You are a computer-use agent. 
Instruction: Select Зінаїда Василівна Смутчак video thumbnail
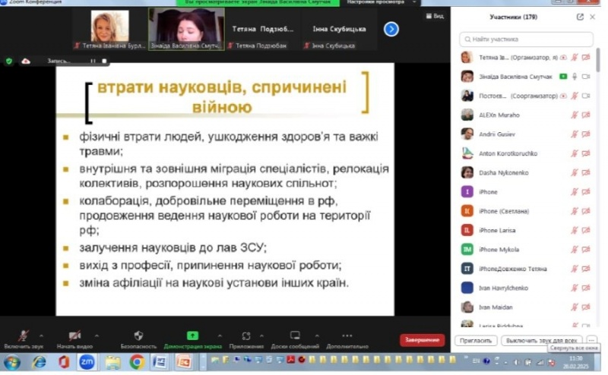pyautogui.click(x=186, y=30)
